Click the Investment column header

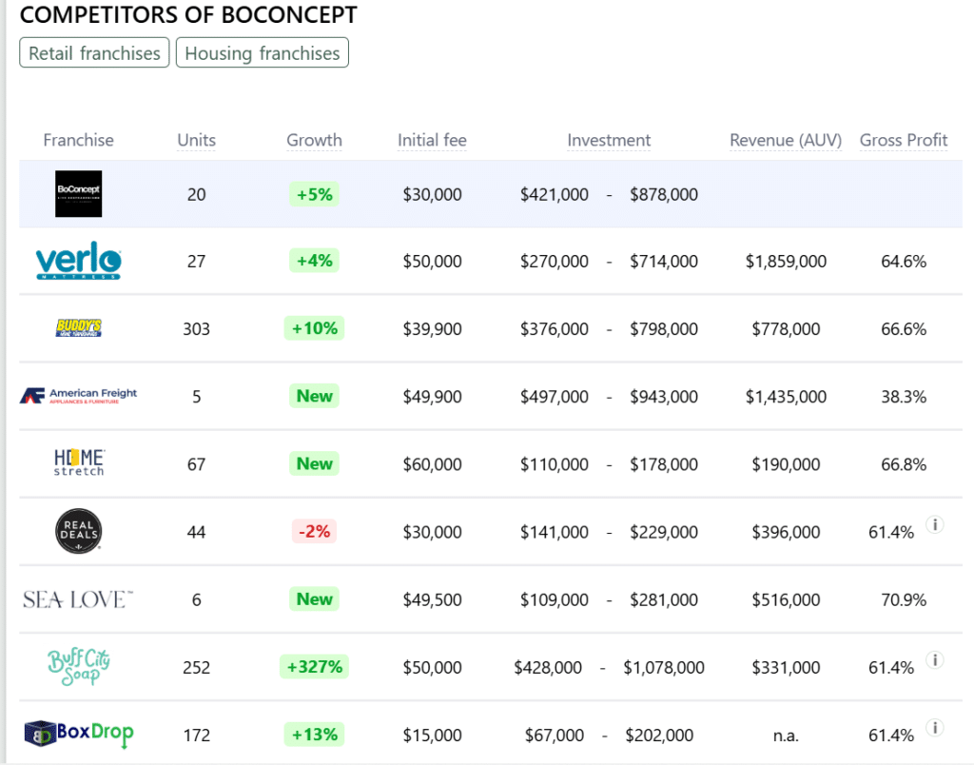[609, 141]
